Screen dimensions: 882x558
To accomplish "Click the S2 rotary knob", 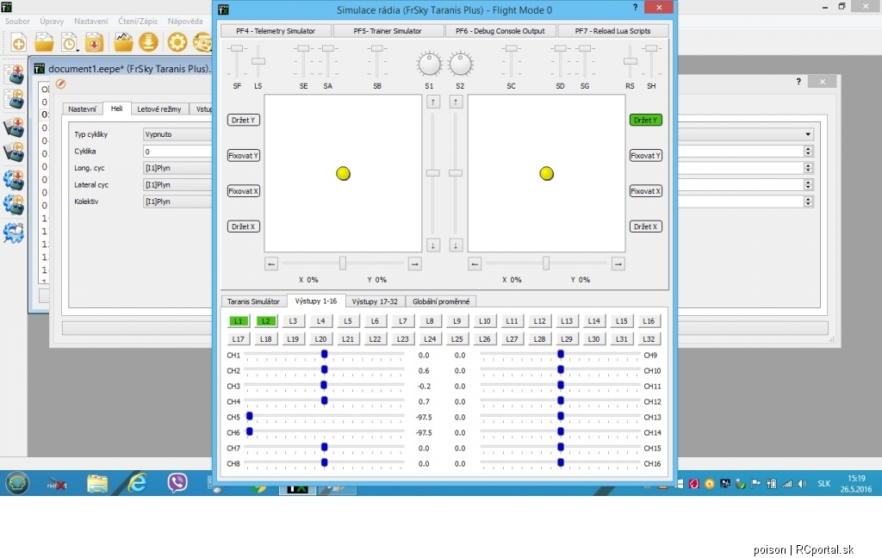I will coord(460,64).
